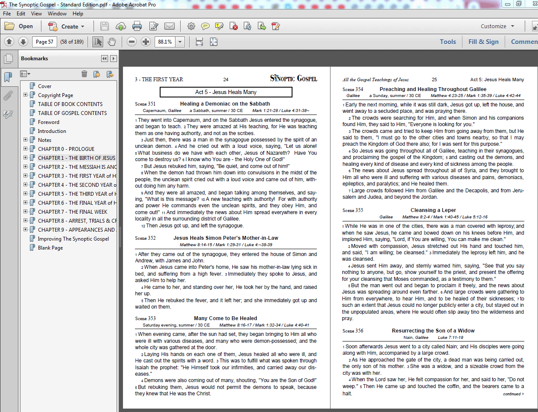Click the Find current bookmark icon
Screen dimensions: 538x412
click(x=110, y=74)
